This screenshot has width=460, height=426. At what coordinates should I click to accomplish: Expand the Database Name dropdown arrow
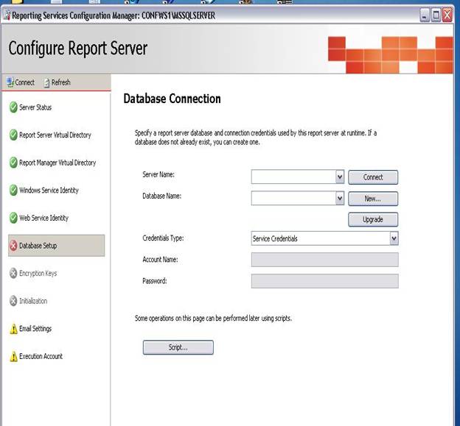point(340,199)
